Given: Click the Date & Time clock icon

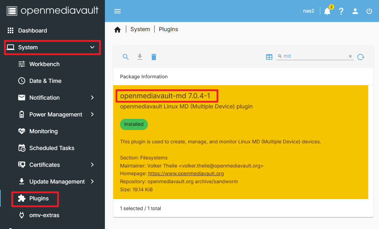Looking at the screenshot, I should [22, 81].
